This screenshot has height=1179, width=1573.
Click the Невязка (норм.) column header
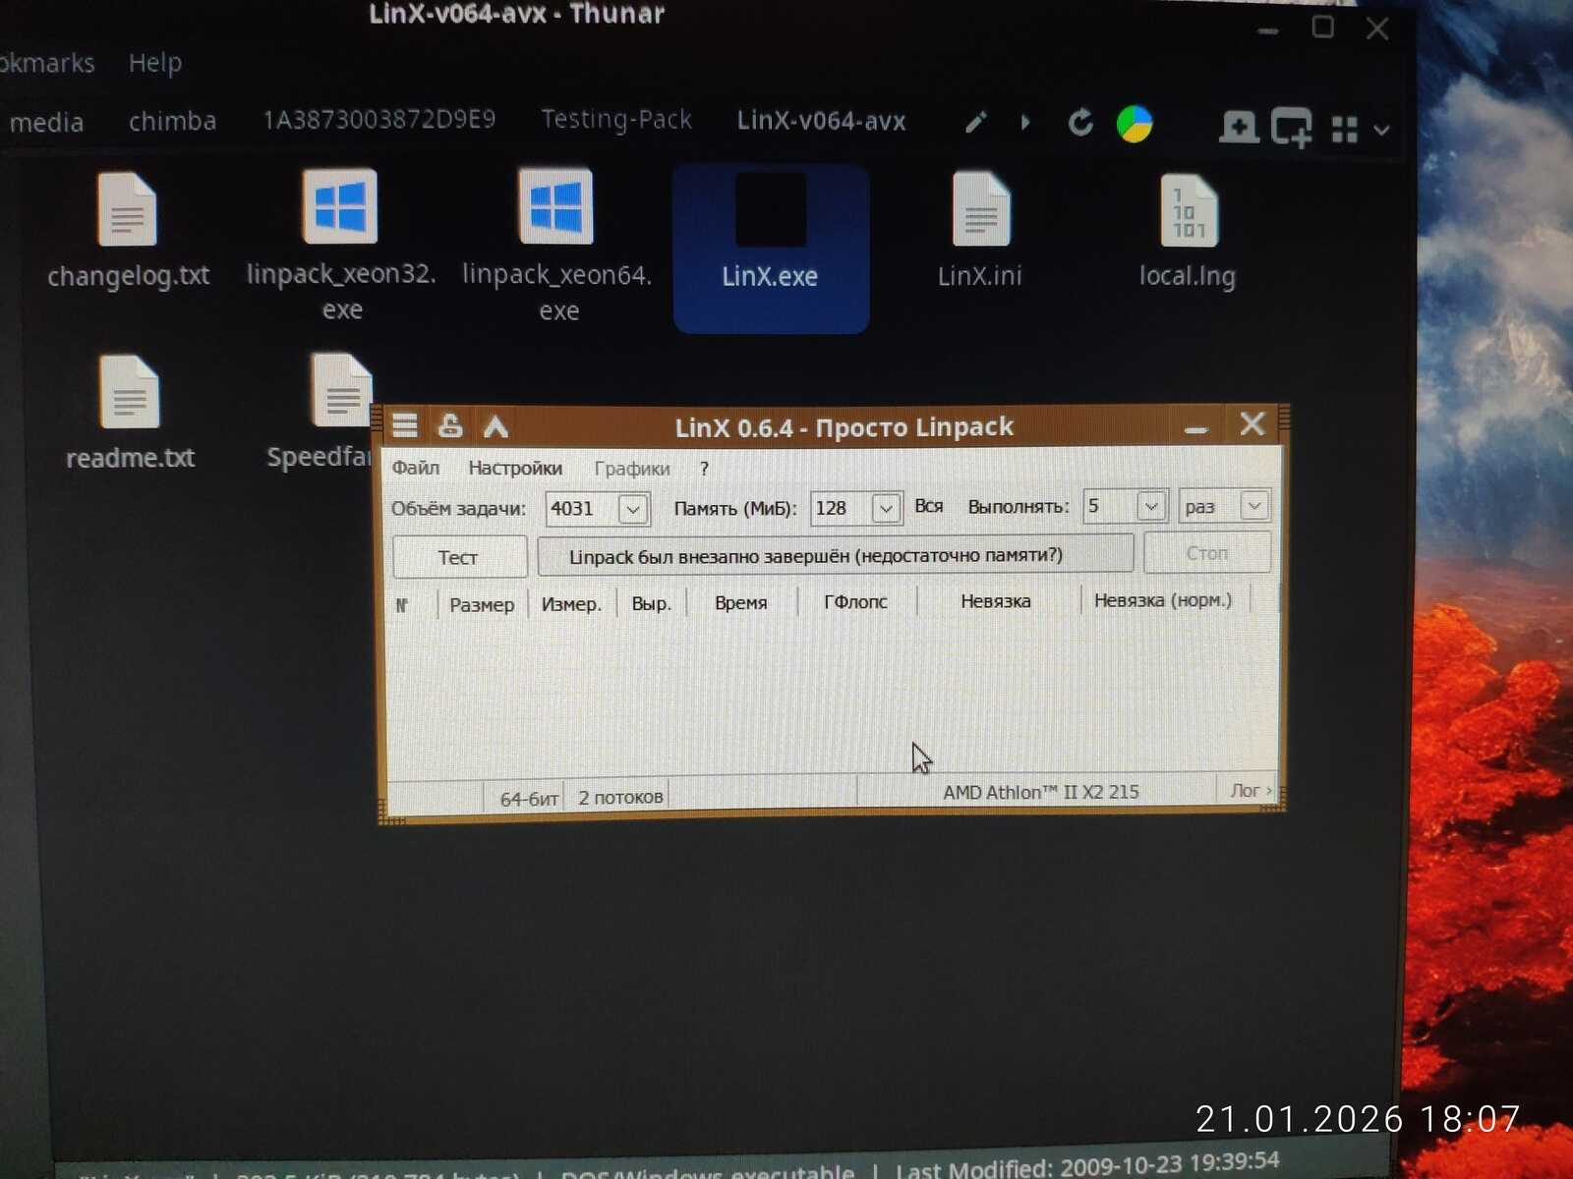point(1163,599)
